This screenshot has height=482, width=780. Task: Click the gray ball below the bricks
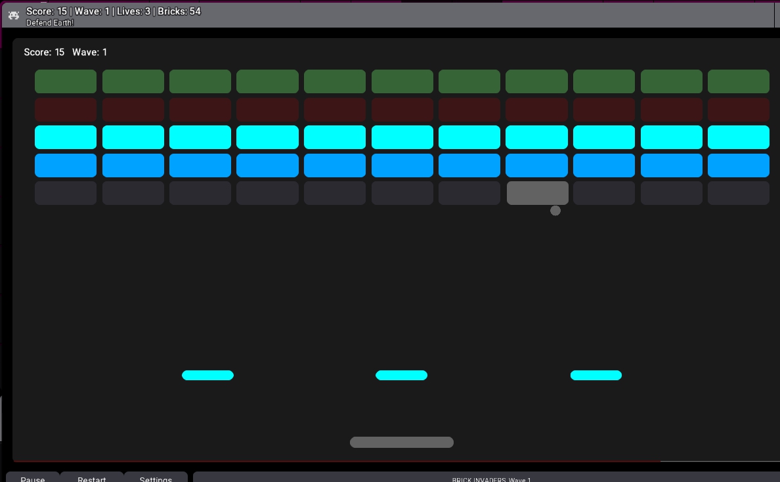555,211
